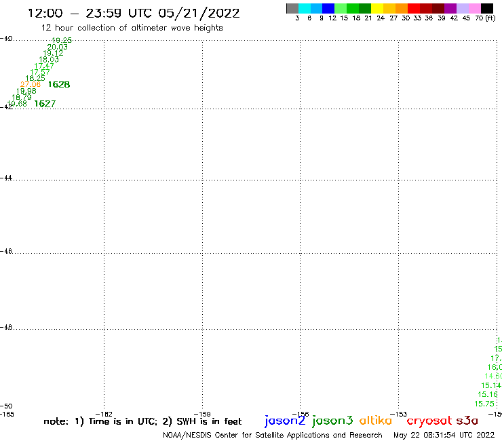Click the pink swatch in the color scale
Image resolution: width=502 pixels, height=441 pixels.
pos(475,8)
